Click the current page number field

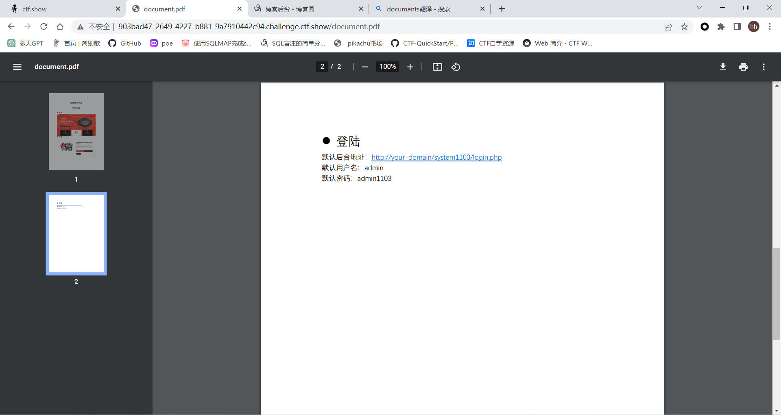coord(322,67)
